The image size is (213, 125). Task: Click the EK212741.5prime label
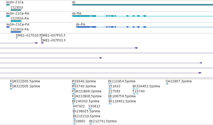click(103, 121)
